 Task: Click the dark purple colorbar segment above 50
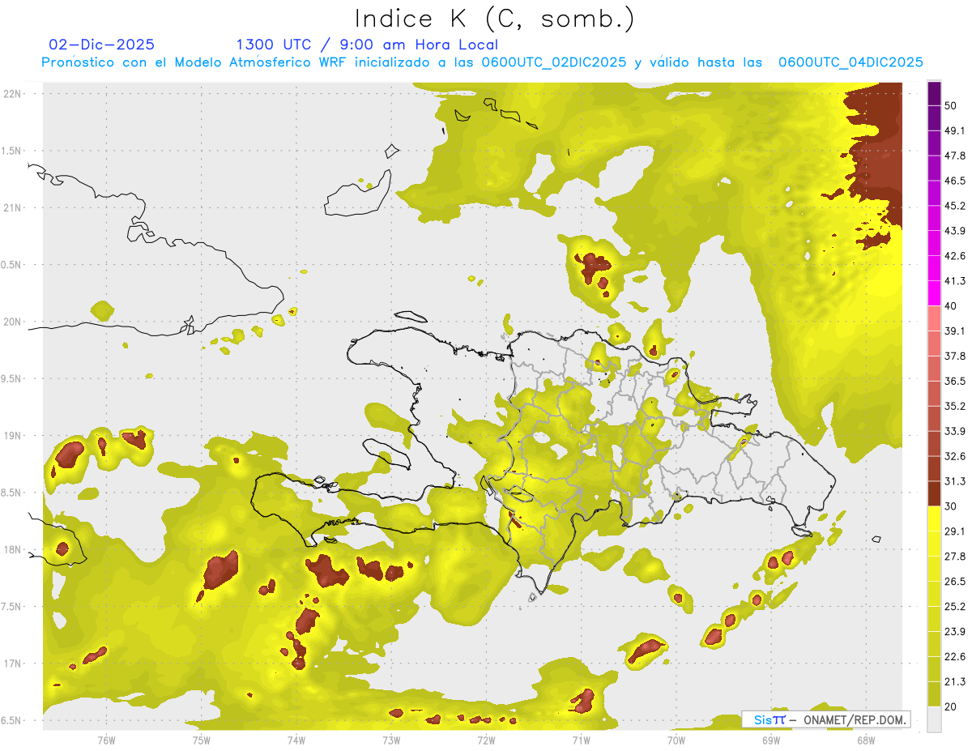[934, 94]
